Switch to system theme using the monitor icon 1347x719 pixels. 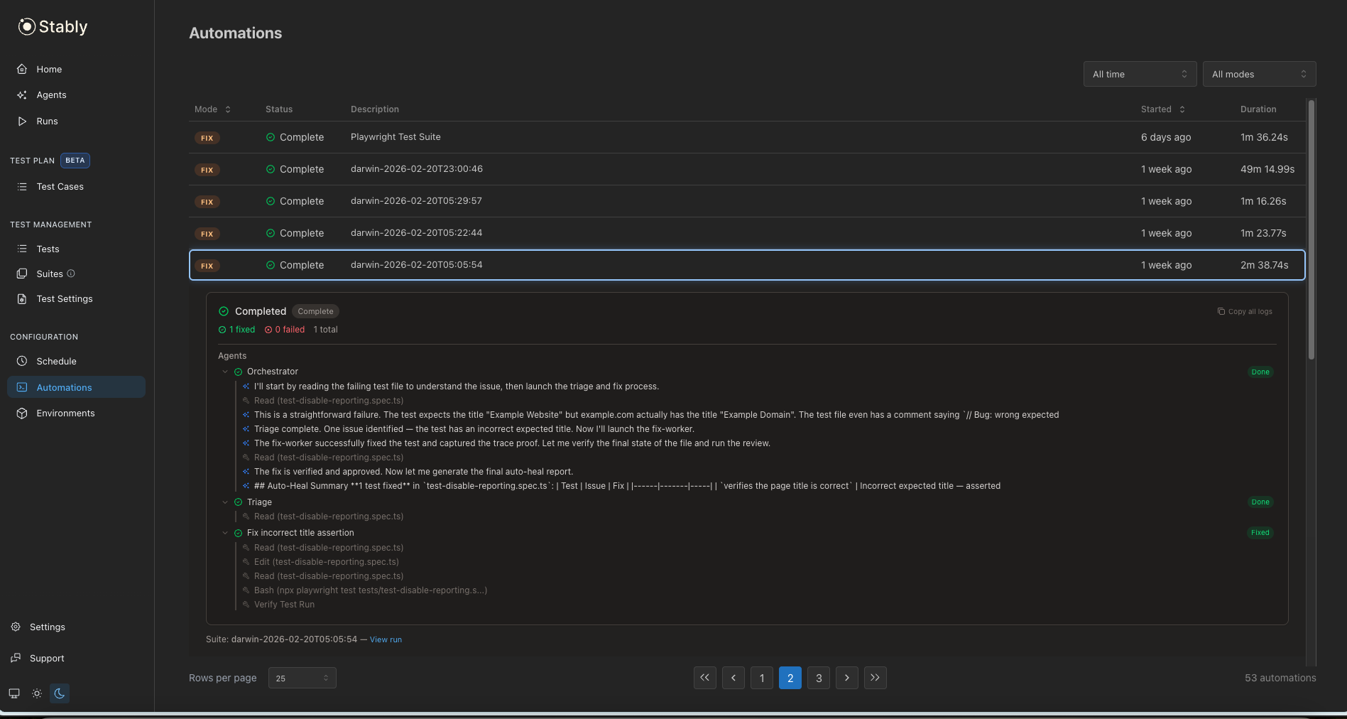click(x=13, y=693)
